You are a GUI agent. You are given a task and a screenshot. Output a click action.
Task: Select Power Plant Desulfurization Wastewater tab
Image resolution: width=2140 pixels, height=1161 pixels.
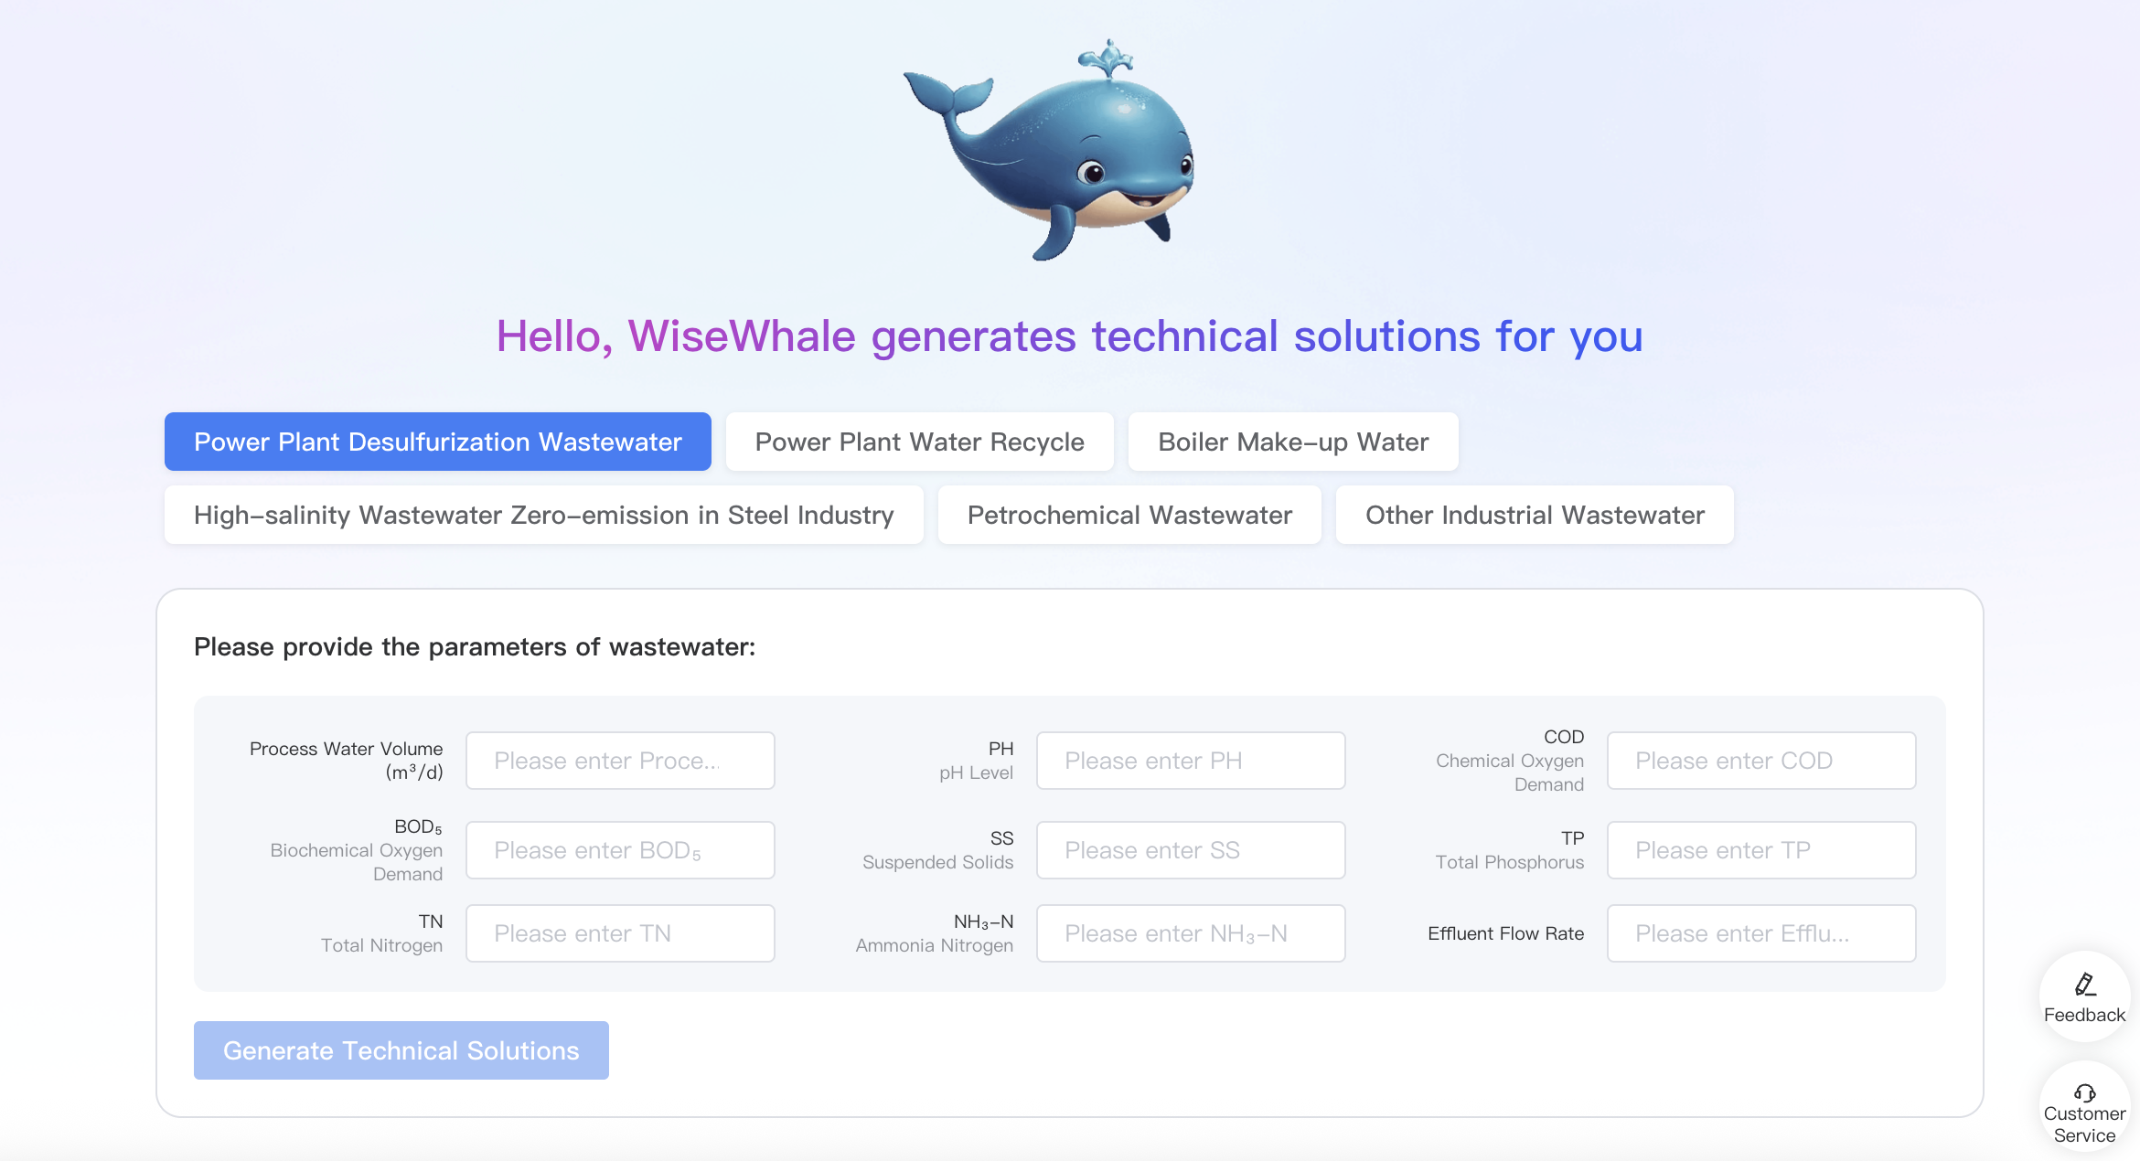pyautogui.click(x=437, y=442)
